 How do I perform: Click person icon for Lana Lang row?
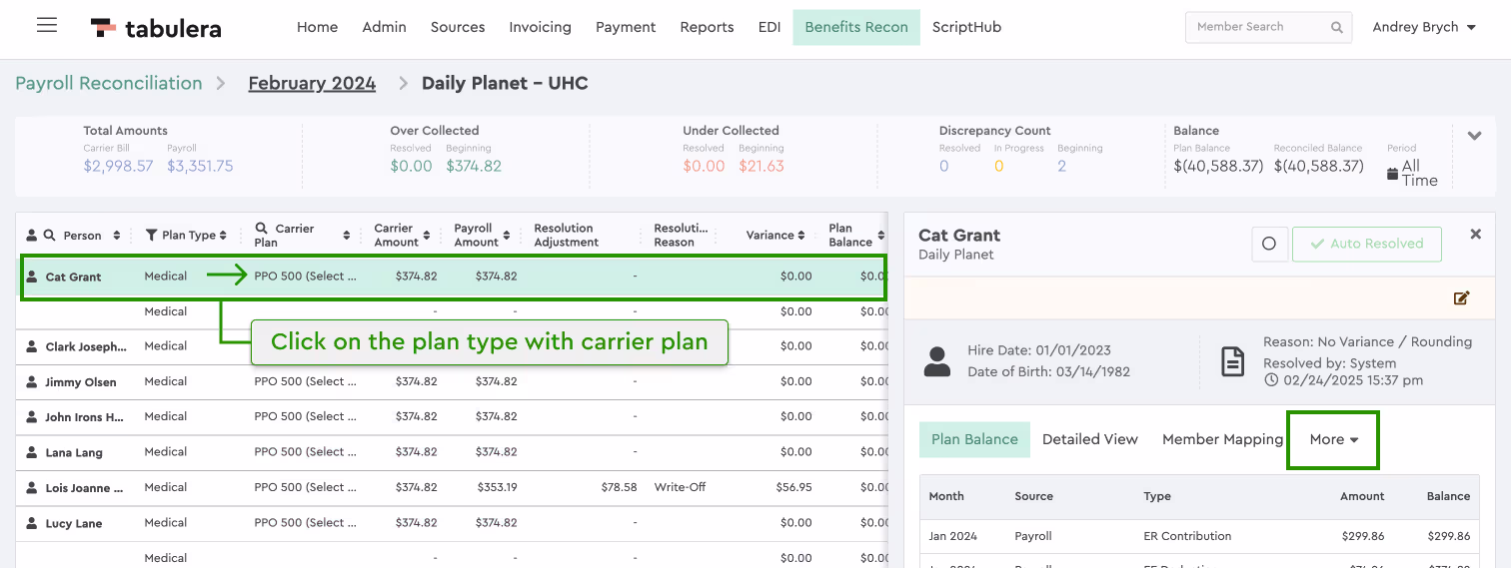(x=32, y=452)
